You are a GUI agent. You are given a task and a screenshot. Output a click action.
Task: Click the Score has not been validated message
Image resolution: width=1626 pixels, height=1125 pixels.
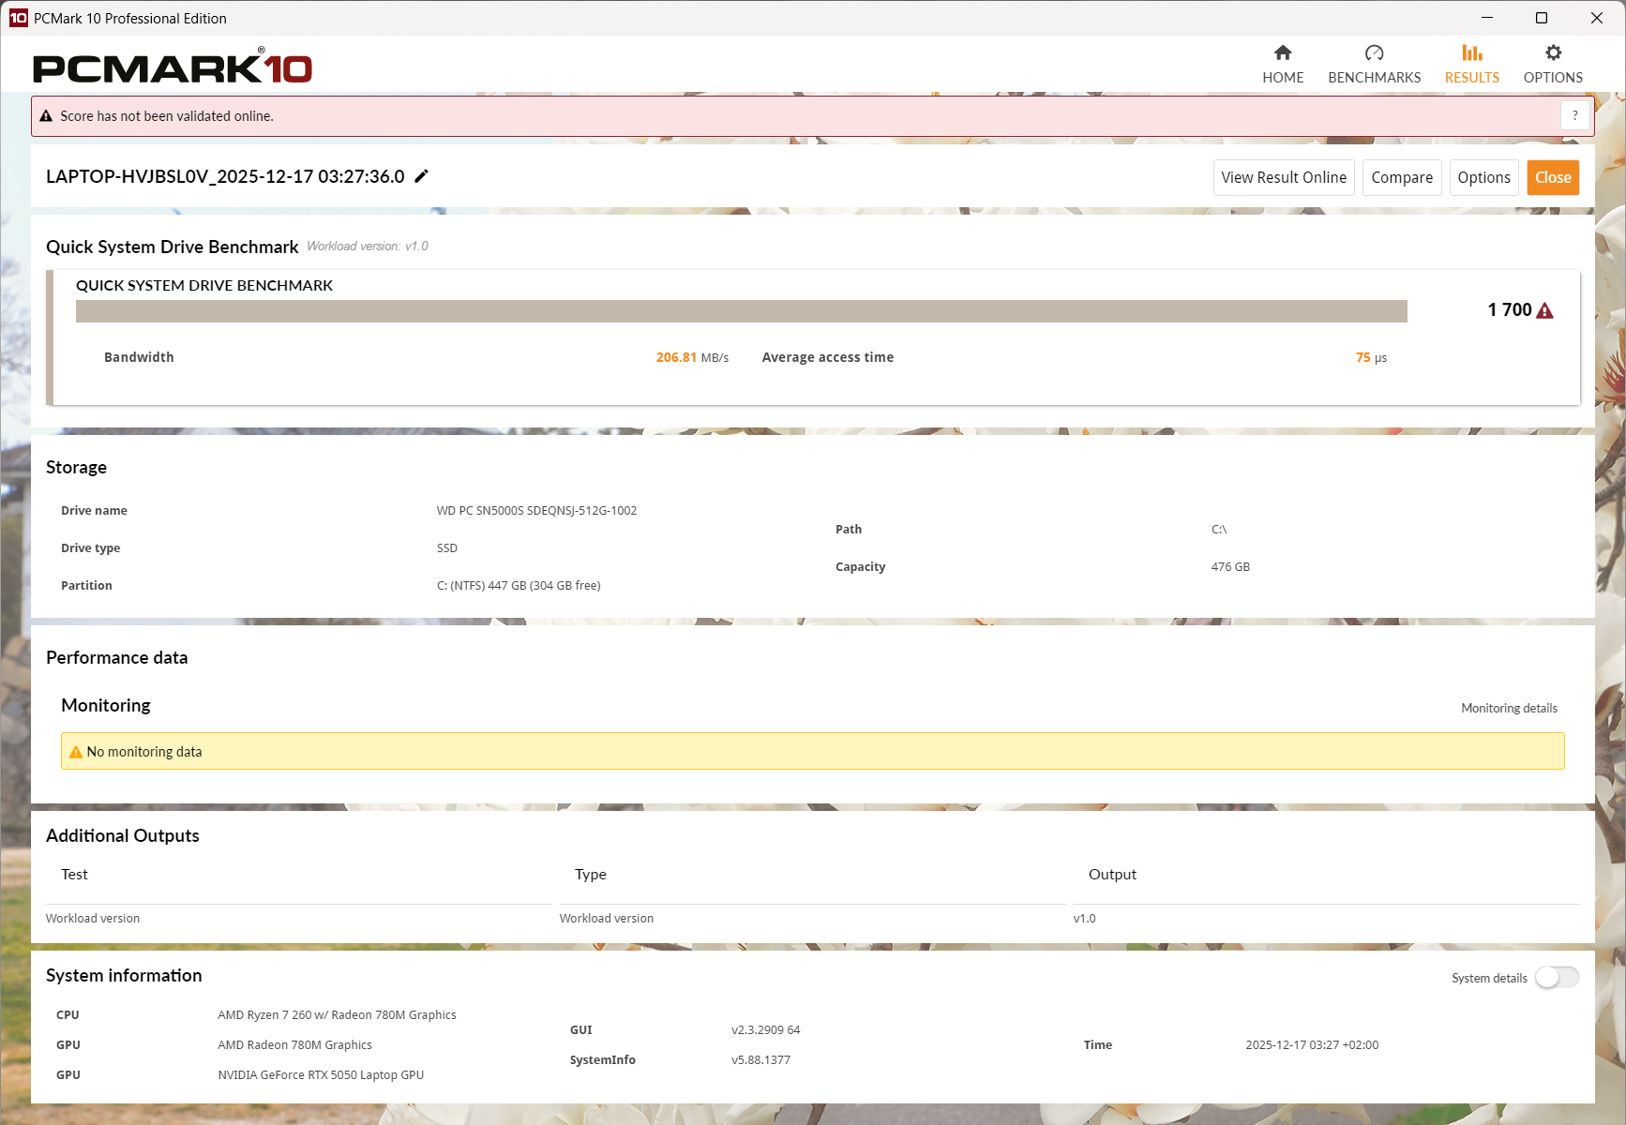point(167,116)
